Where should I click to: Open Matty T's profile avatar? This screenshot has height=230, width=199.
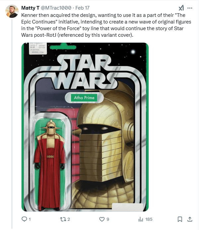[x=12, y=11]
